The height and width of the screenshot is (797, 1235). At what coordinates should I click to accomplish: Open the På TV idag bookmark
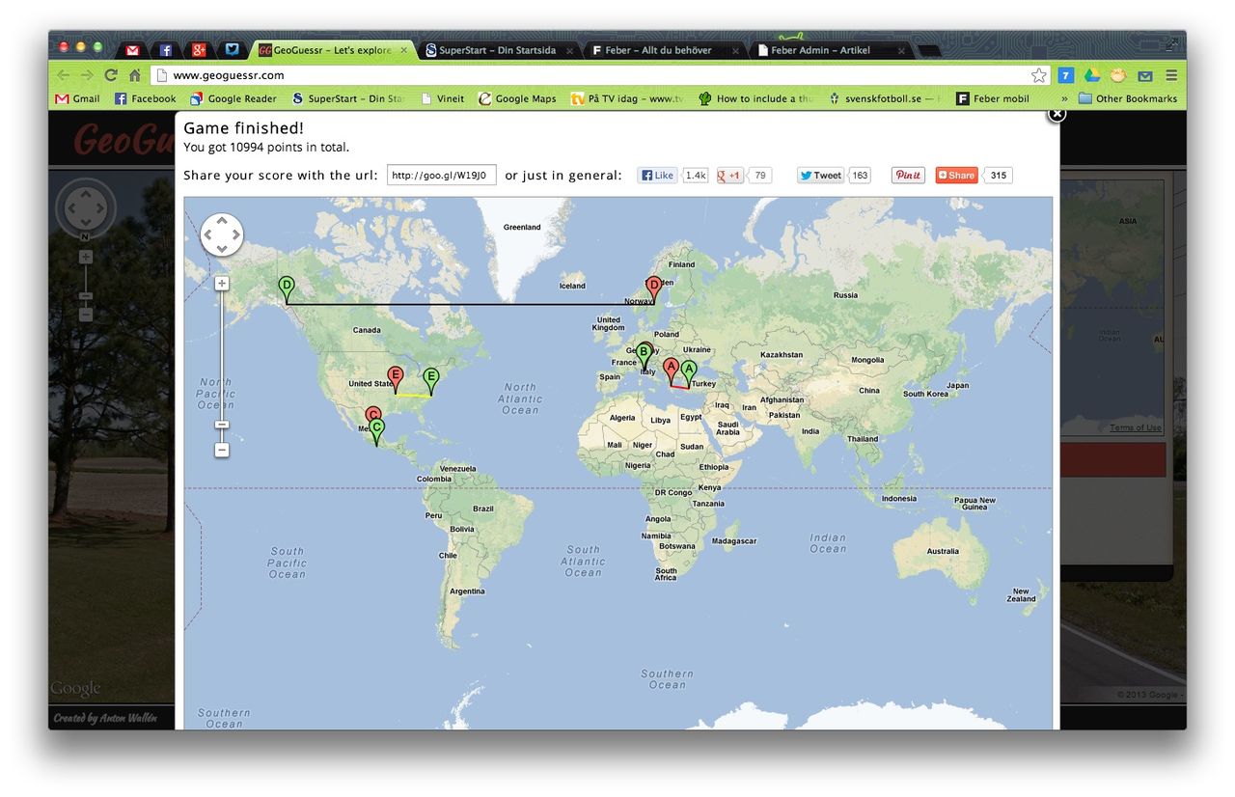pyautogui.click(x=627, y=98)
